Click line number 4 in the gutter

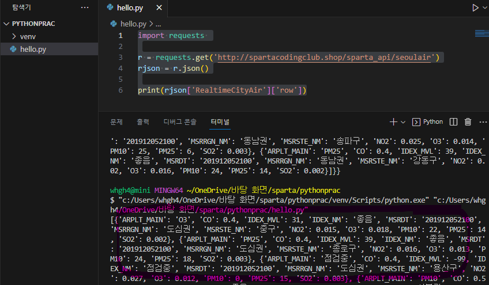pyautogui.click(x=121, y=68)
